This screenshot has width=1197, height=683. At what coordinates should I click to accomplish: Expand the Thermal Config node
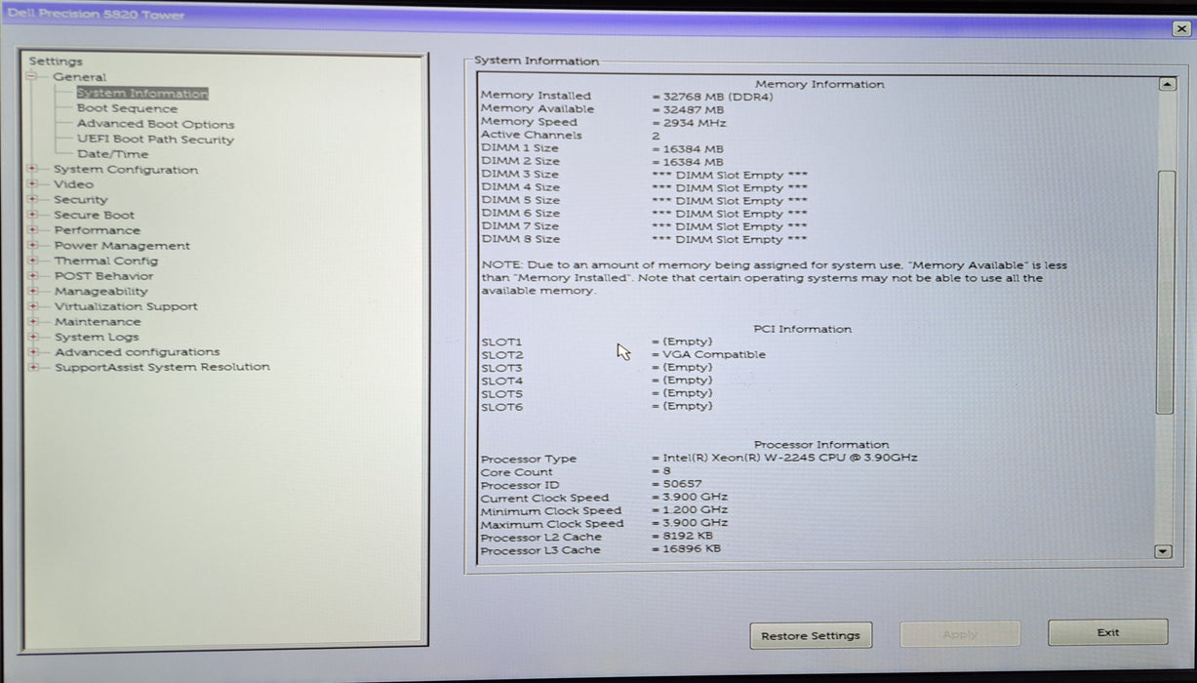tap(32, 261)
